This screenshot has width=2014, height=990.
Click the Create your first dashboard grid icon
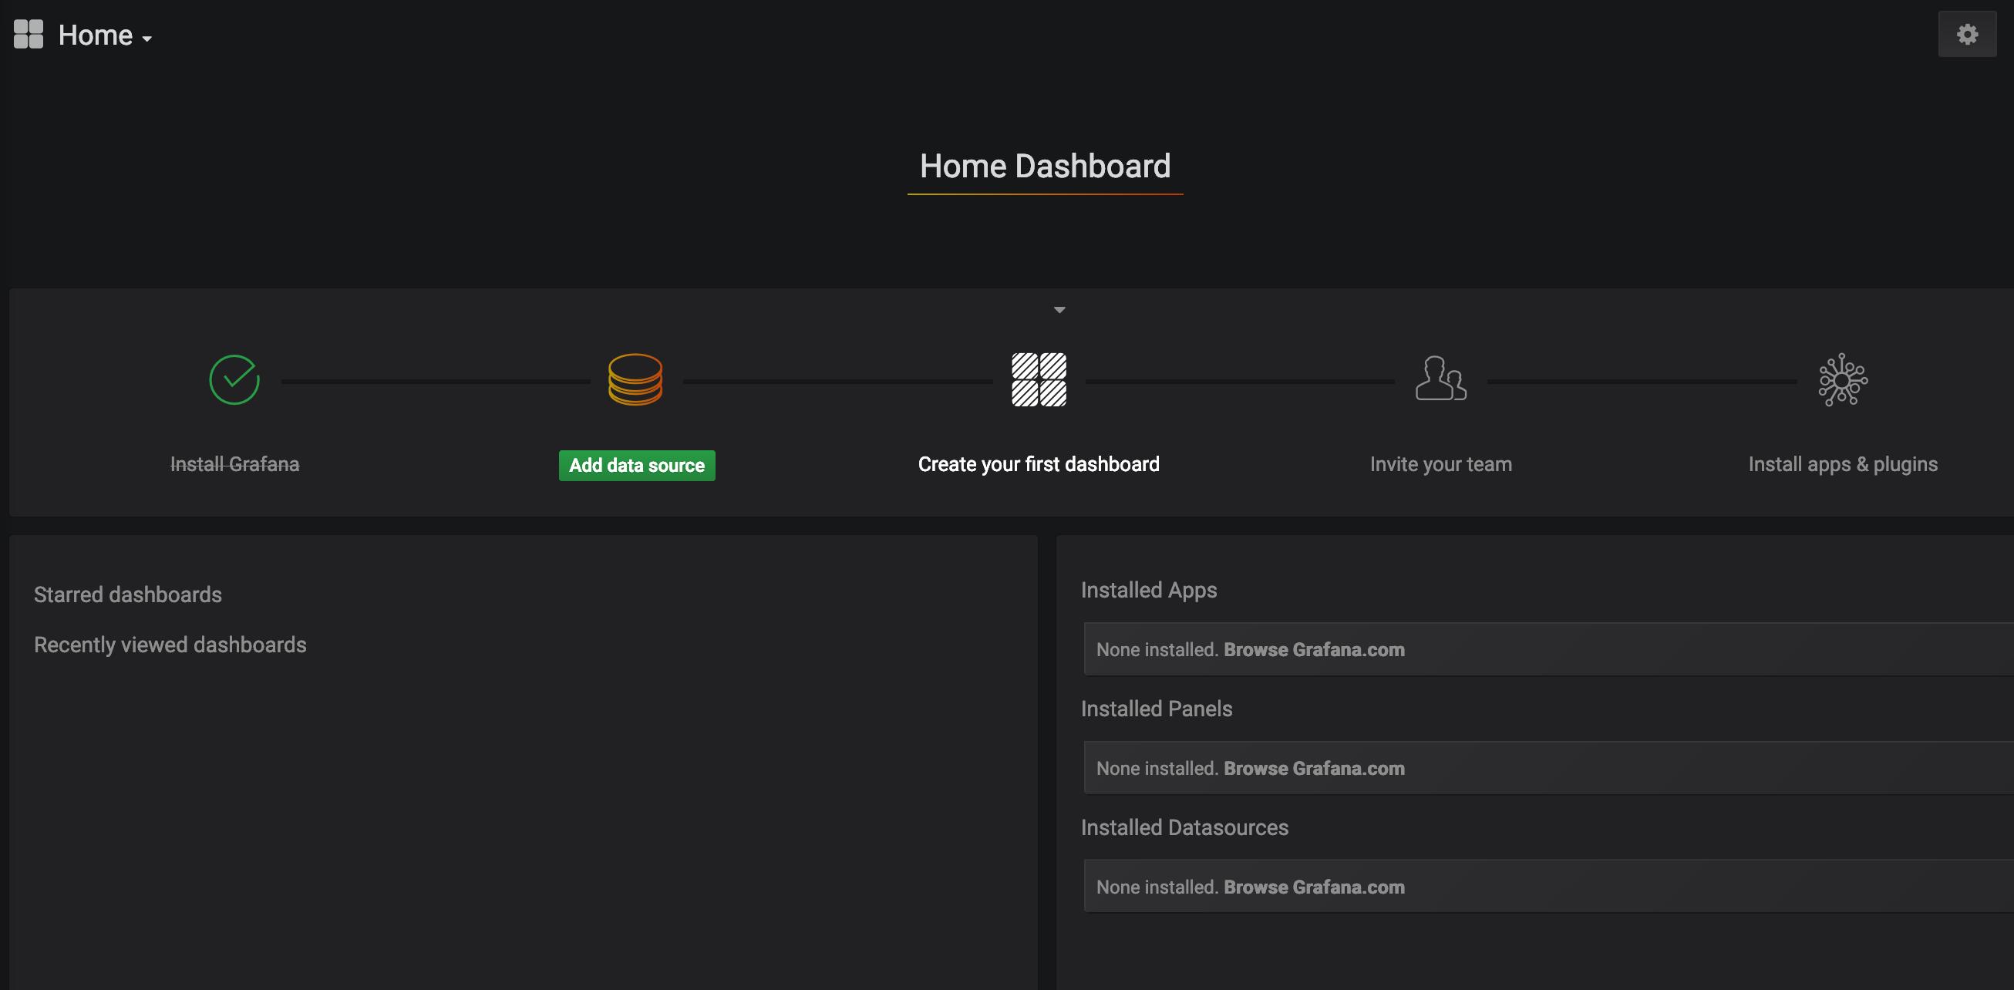click(1039, 380)
